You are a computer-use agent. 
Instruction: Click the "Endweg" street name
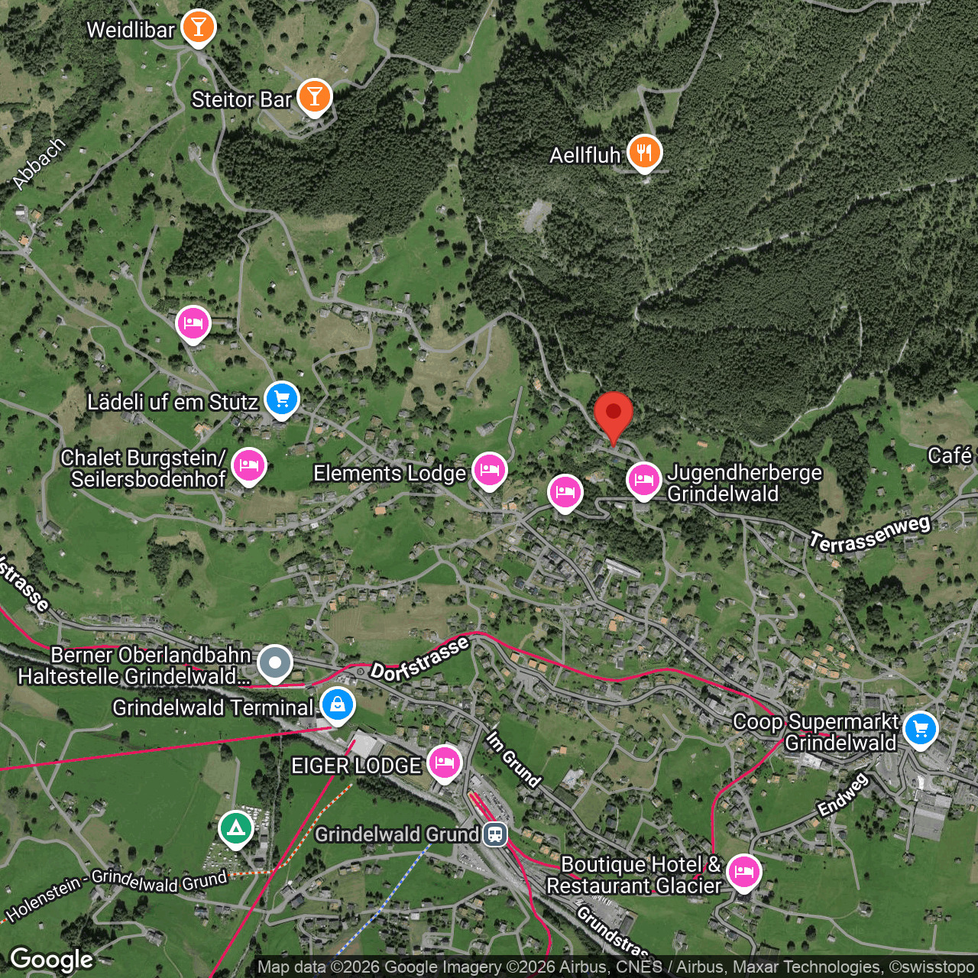click(843, 795)
